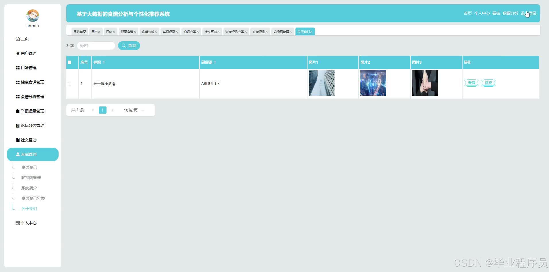This screenshot has width=549, height=272.
Task: Close the 口味 tab
Action: (114, 32)
